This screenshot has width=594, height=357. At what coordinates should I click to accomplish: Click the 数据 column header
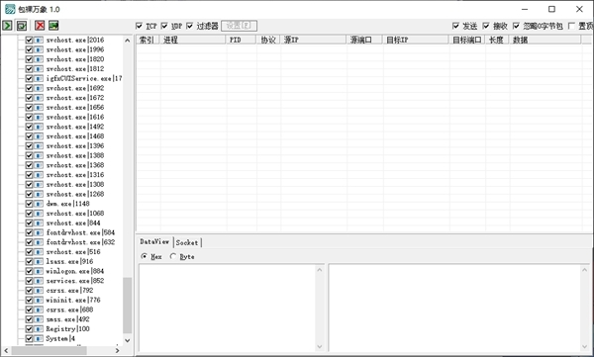tap(545, 40)
